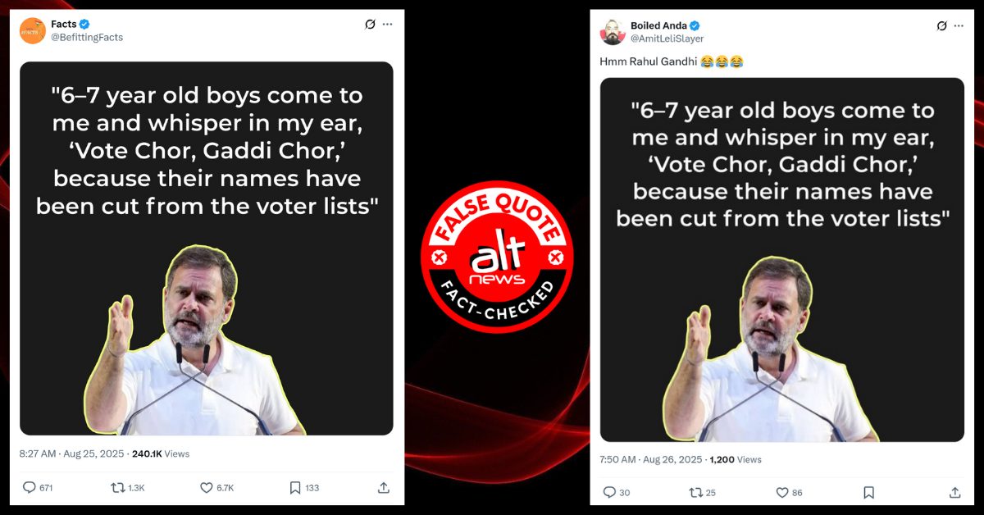
Task: Bookmark the Boiled Anda tweet
Action: click(x=869, y=493)
